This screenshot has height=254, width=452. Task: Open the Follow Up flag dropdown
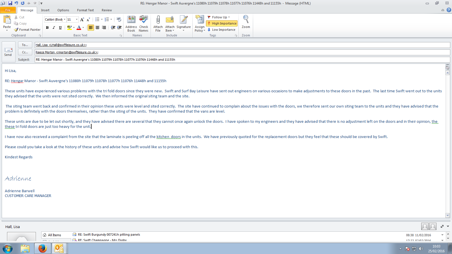219,17
